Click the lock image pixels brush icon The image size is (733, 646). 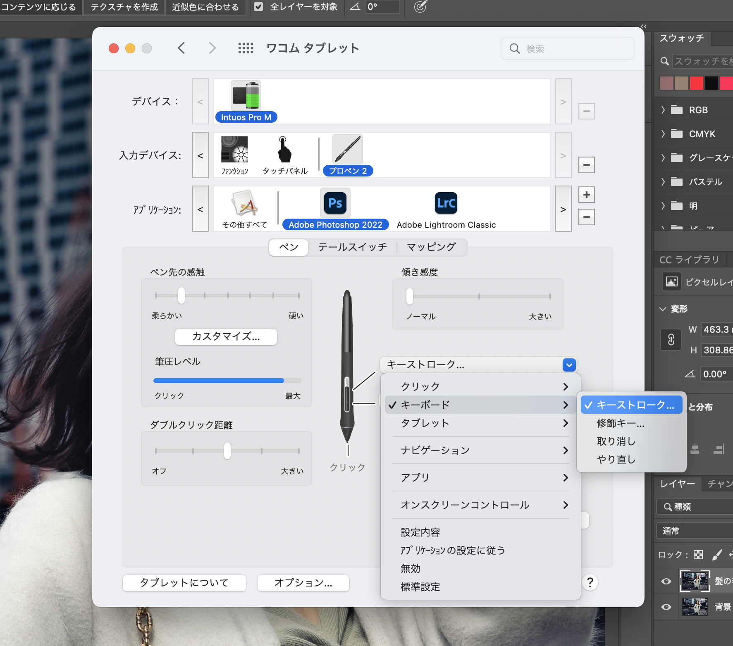717,555
